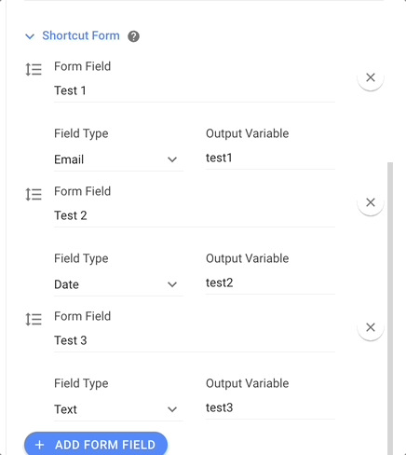Focus the test3 output variable input
The height and width of the screenshot is (455, 406).
pos(270,407)
